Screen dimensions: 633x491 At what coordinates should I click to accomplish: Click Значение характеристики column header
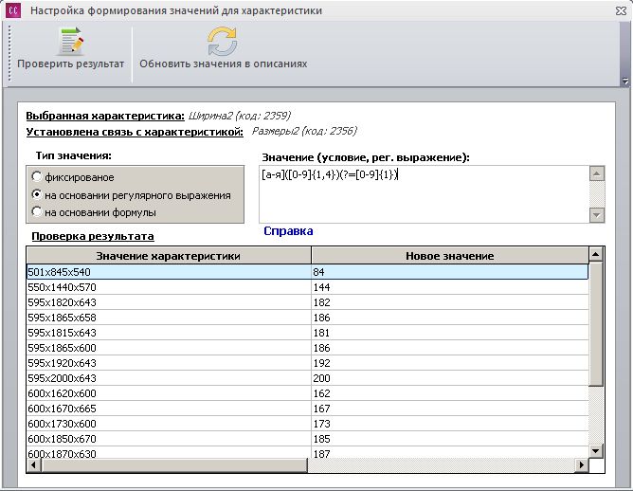click(169, 256)
